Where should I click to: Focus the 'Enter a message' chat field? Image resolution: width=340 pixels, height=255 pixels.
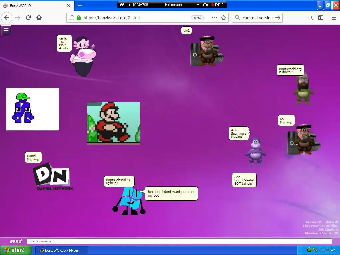(x=179, y=241)
